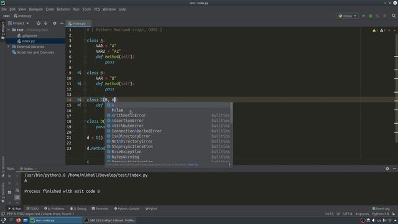Viewport: 398px width, 224px height.
Task: Select False in the completion popup
Action: 169,110
